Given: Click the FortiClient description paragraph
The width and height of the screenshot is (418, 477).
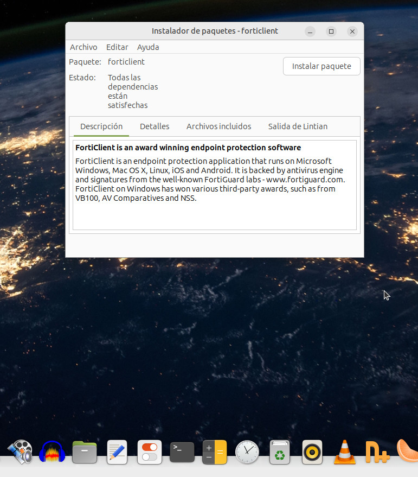Looking at the screenshot, I should (x=210, y=180).
